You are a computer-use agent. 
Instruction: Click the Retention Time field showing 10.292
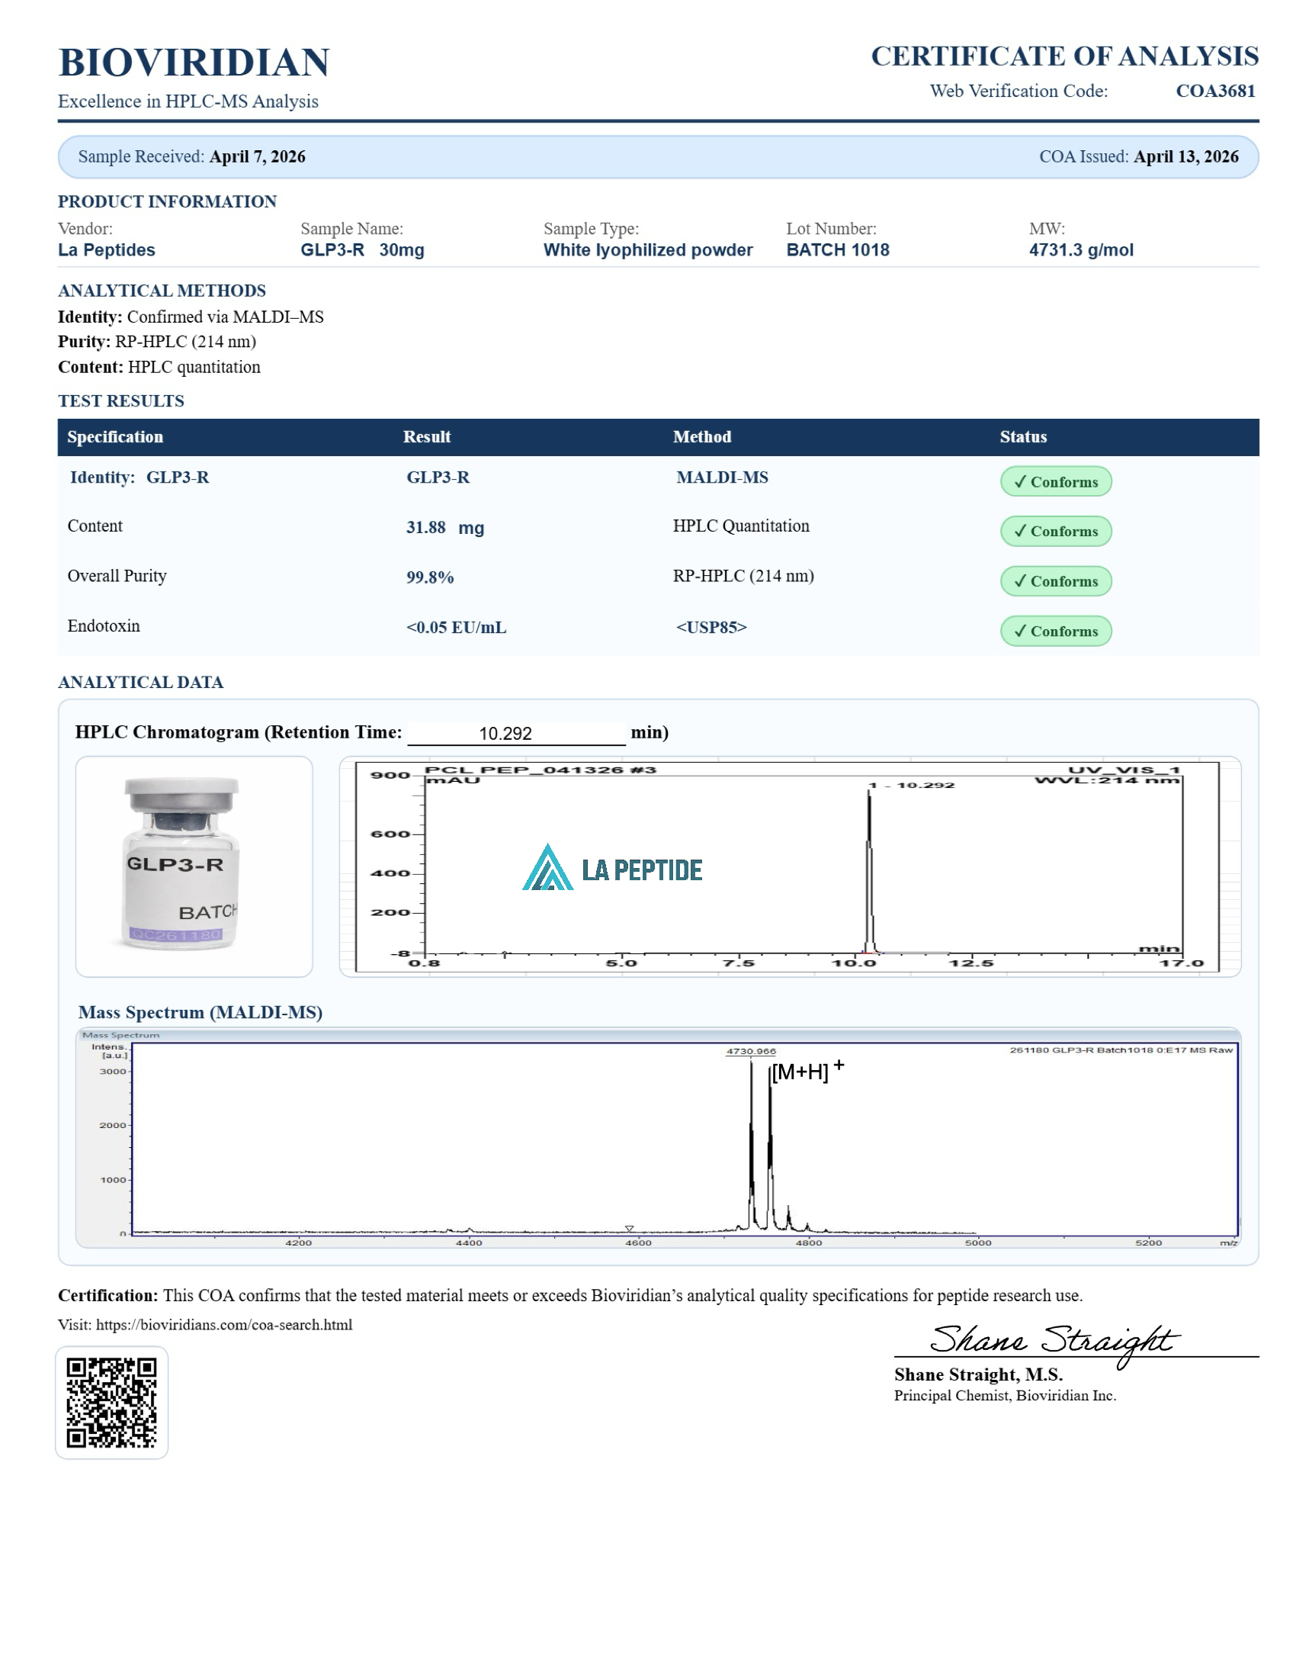click(x=516, y=733)
